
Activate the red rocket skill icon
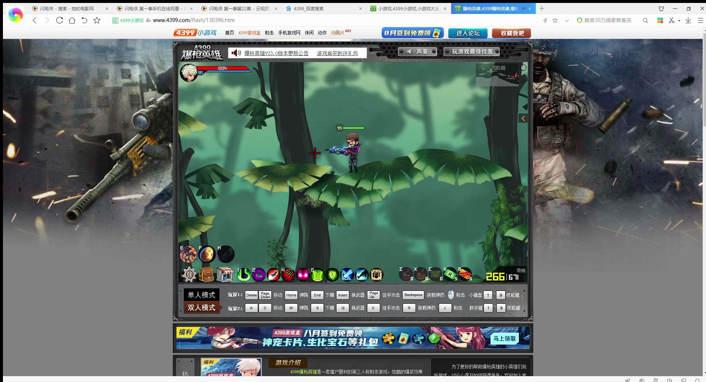273,275
